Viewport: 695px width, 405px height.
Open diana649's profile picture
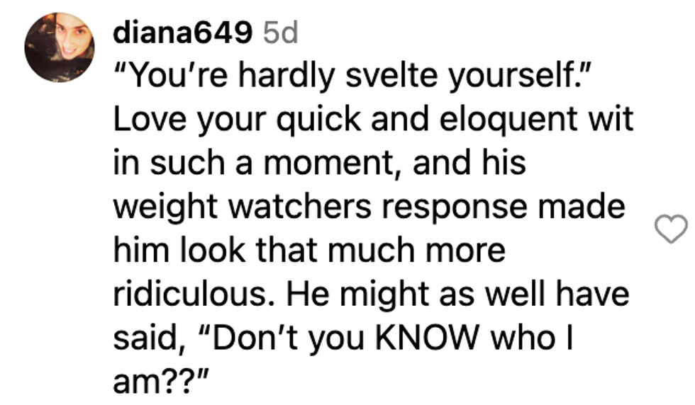[x=60, y=47]
